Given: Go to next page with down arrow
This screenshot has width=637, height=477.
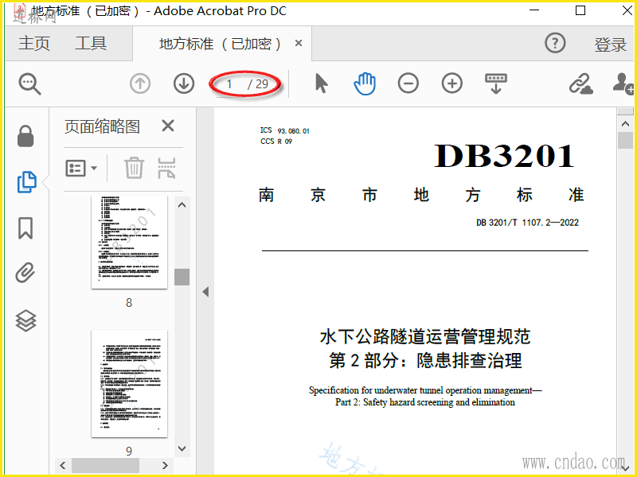Looking at the screenshot, I should tap(184, 84).
